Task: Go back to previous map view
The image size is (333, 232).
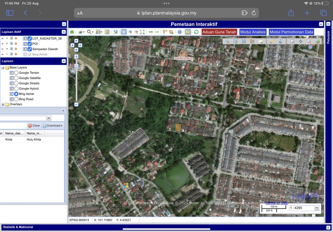Action: [x=151, y=32]
